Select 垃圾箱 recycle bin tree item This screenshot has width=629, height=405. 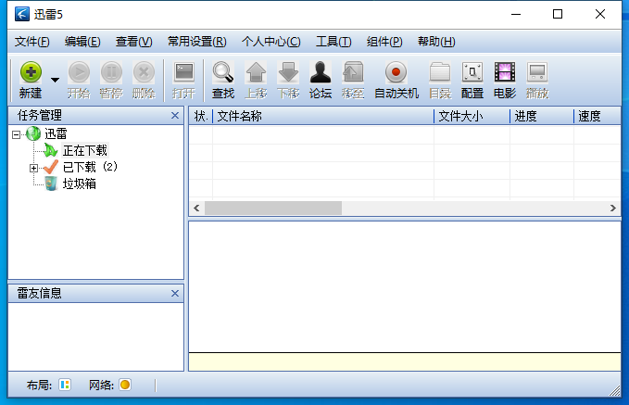pyautogui.click(x=79, y=184)
